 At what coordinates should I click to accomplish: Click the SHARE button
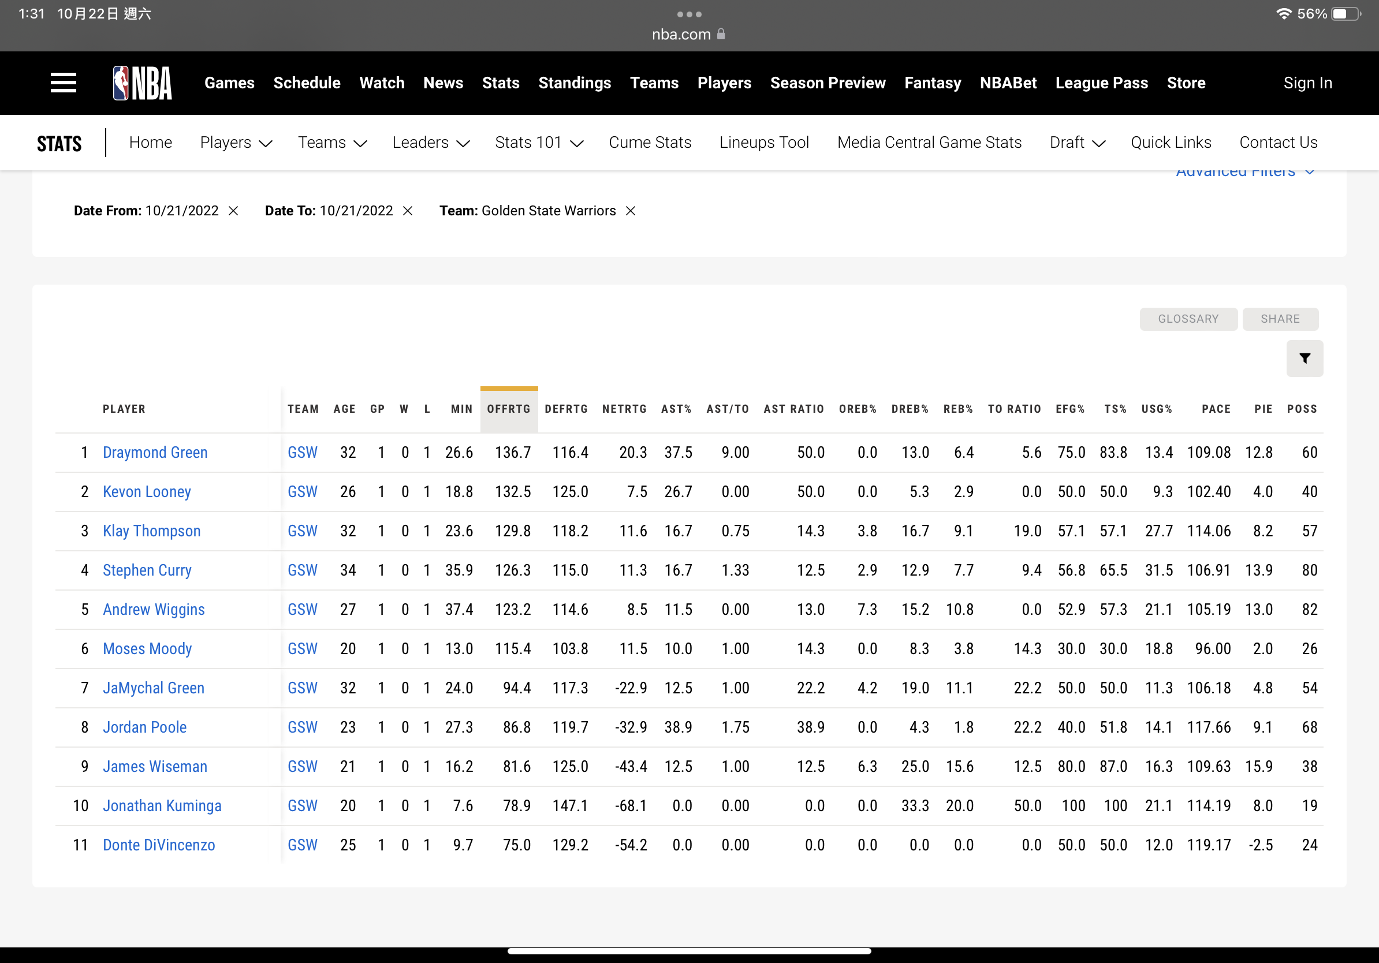tap(1280, 319)
